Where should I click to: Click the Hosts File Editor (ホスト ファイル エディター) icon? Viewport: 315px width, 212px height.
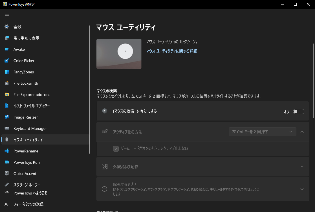[7, 106]
